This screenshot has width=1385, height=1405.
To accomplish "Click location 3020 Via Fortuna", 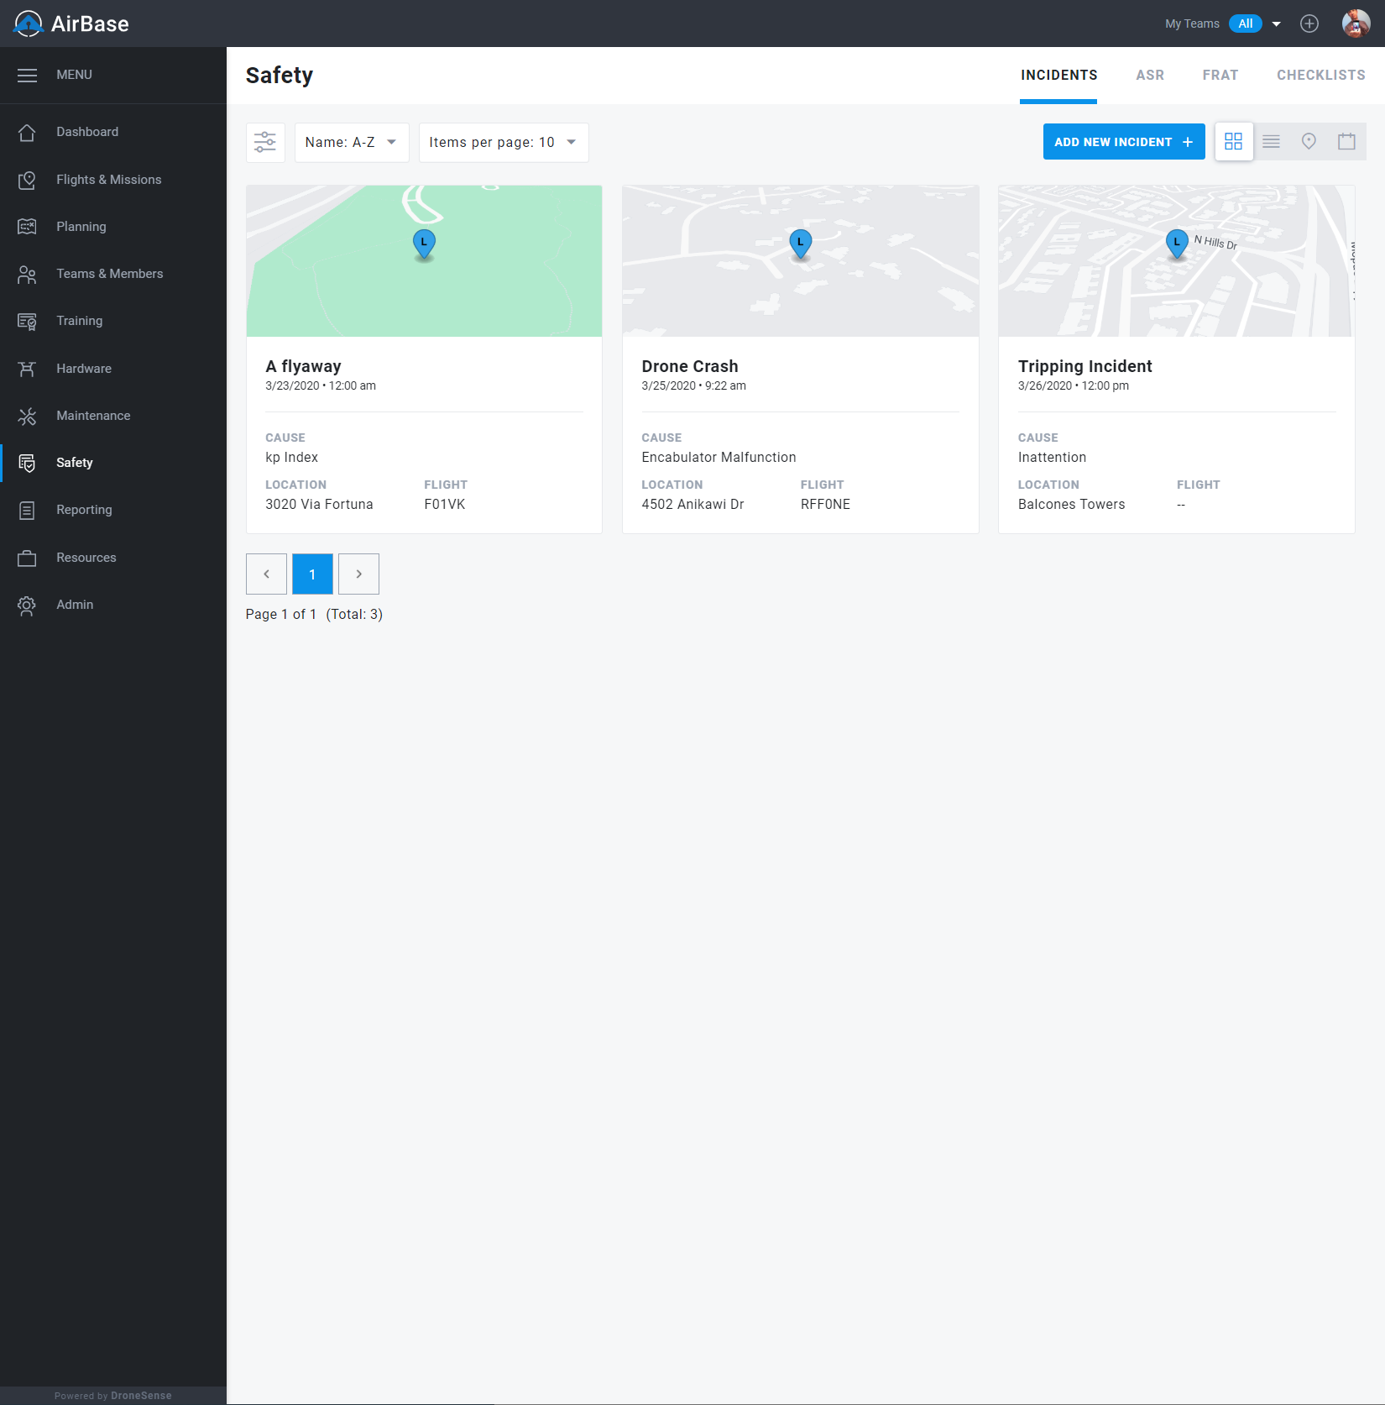I will [319, 505].
